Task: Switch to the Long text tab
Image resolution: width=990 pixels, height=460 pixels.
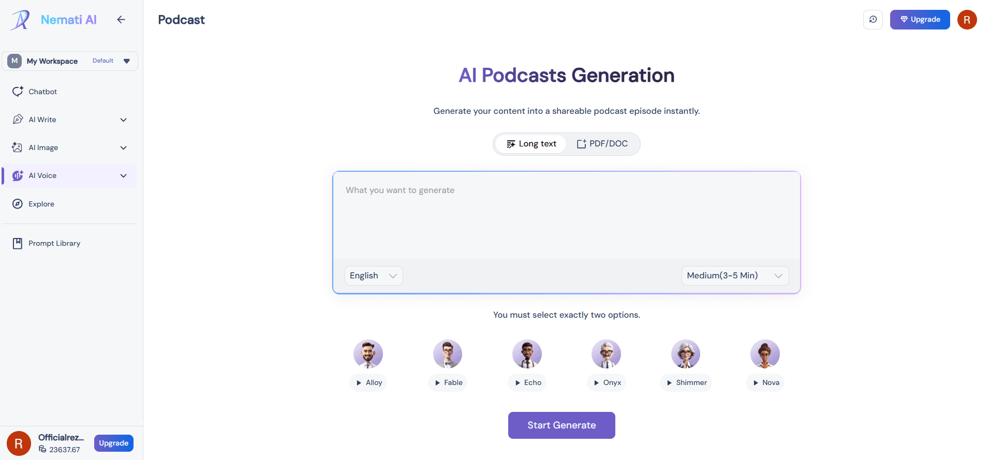Action: (x=531, y=144)
